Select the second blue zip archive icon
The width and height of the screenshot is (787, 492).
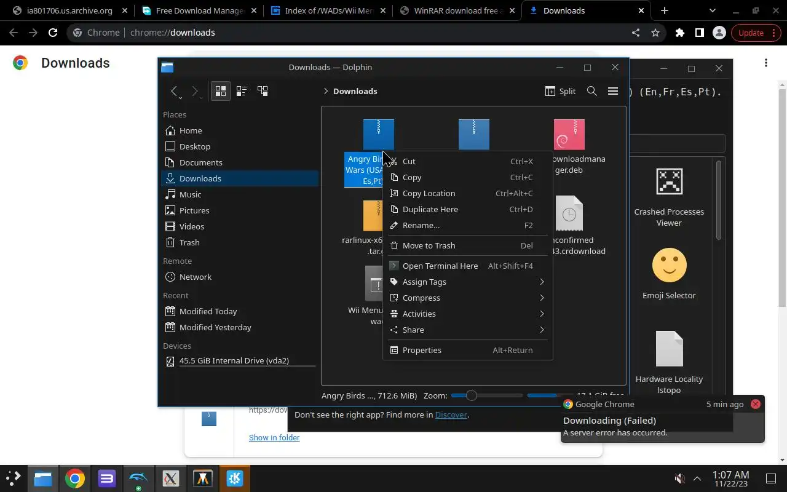[x=474, y=134]
